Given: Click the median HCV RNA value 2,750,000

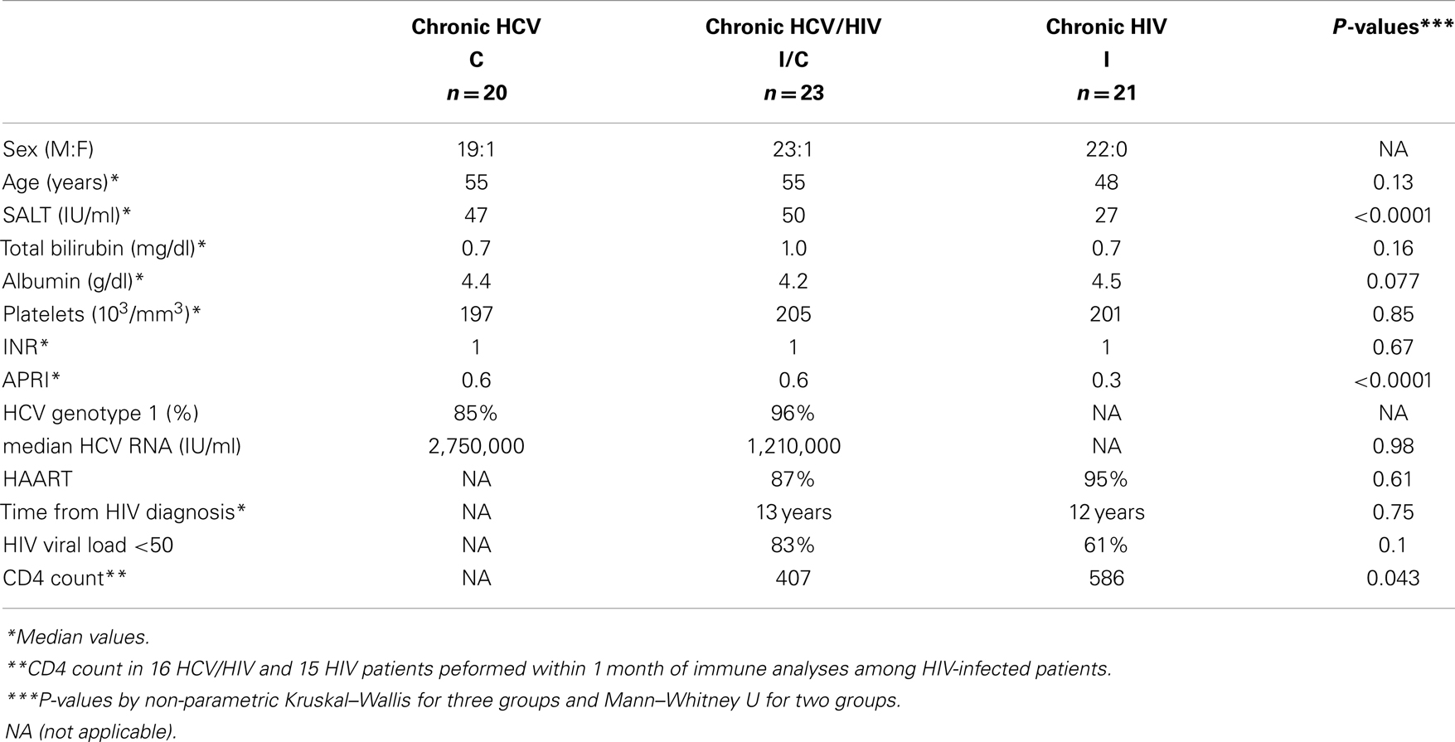Looking at the screenshot, I should pos(476,446).
